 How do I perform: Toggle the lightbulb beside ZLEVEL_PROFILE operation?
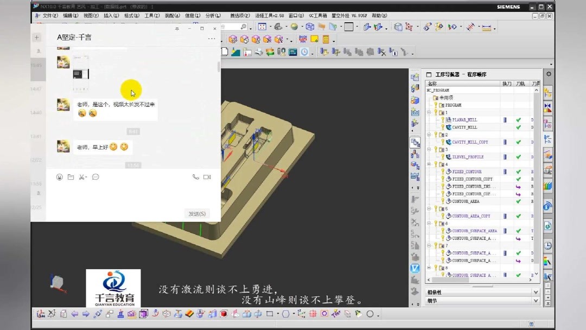coord(443,157)
